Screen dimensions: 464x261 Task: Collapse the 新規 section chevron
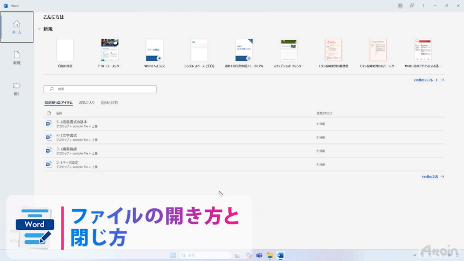pyautogui.click(x=39, y=29)
